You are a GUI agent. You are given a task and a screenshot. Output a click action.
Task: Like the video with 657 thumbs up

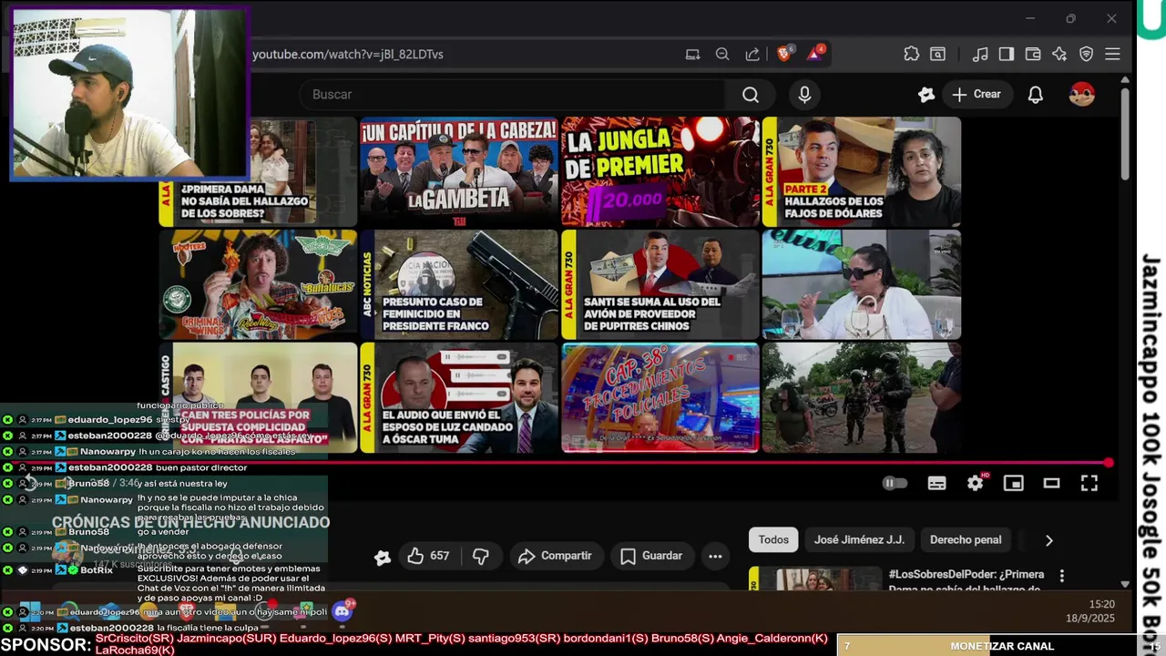click(428, 556)
